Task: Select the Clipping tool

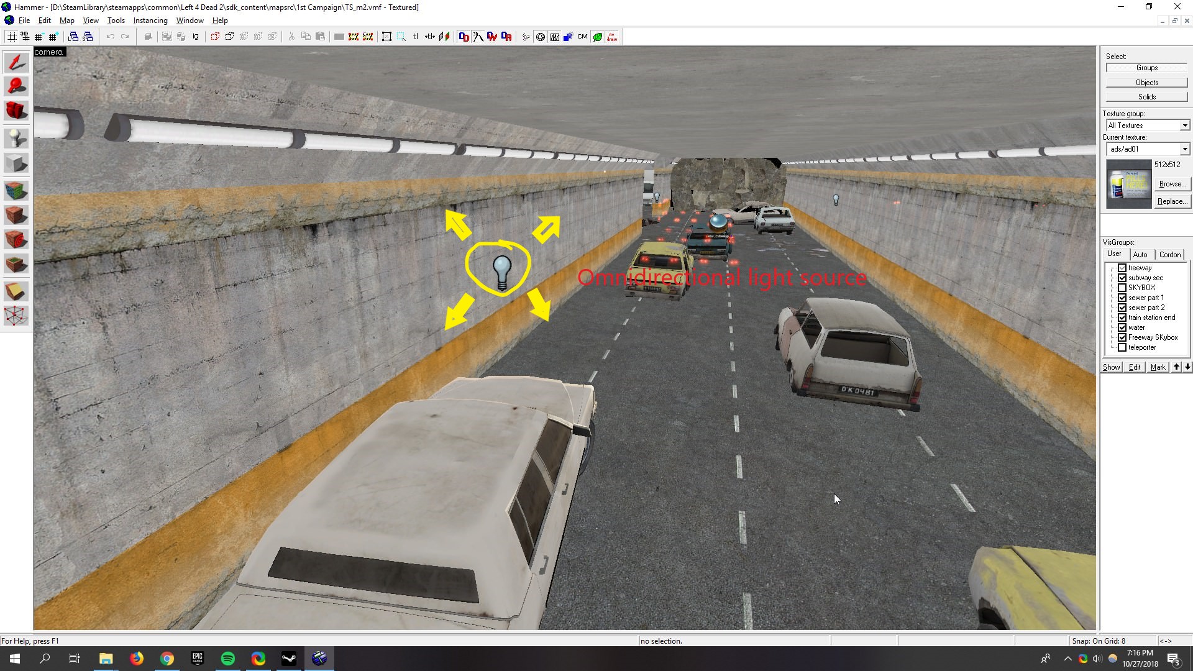Action: (16, 291)
